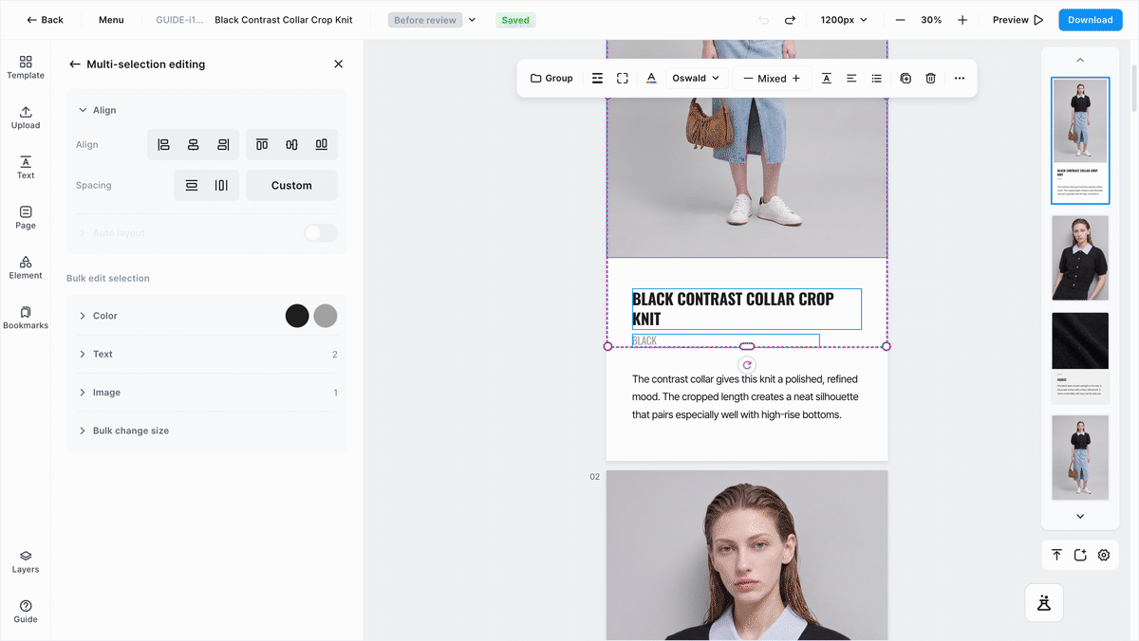Click the rotate handle below selection
Screen dimensions: 1139x641
747,365
